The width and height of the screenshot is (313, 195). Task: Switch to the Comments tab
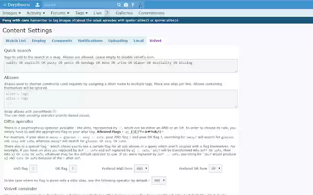(62, 40)
